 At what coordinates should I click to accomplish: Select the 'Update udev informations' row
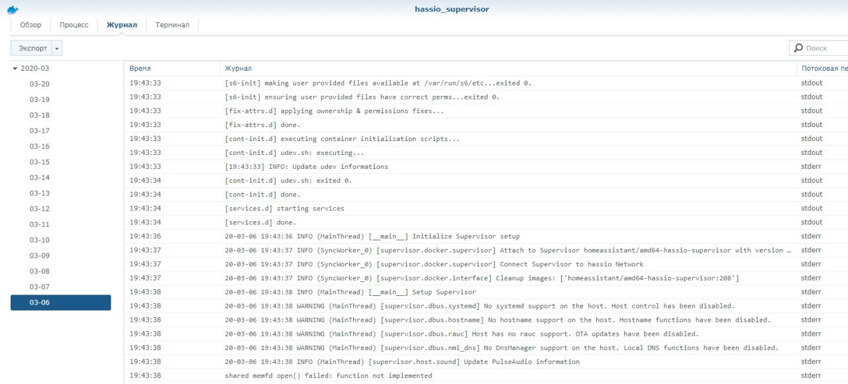coord(486,166)
